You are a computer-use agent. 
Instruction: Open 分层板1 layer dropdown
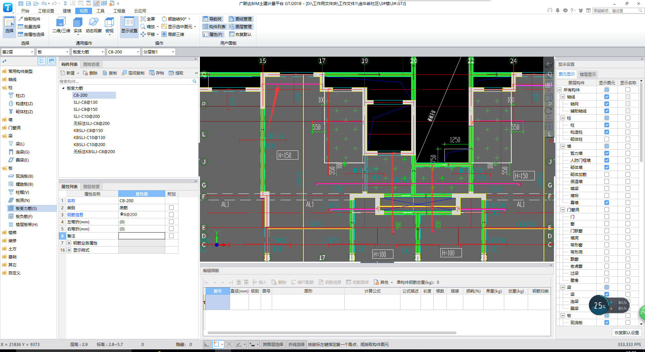point(159,52)
